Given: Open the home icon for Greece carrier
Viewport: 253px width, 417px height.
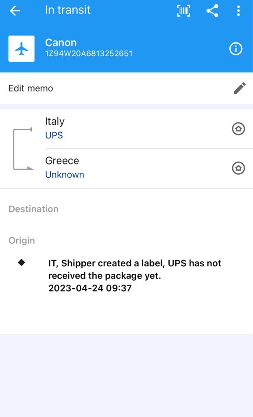Looking at the screenshot, I should [238, 168].
